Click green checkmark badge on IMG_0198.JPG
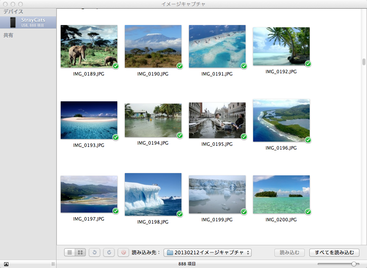 [180, 214]
